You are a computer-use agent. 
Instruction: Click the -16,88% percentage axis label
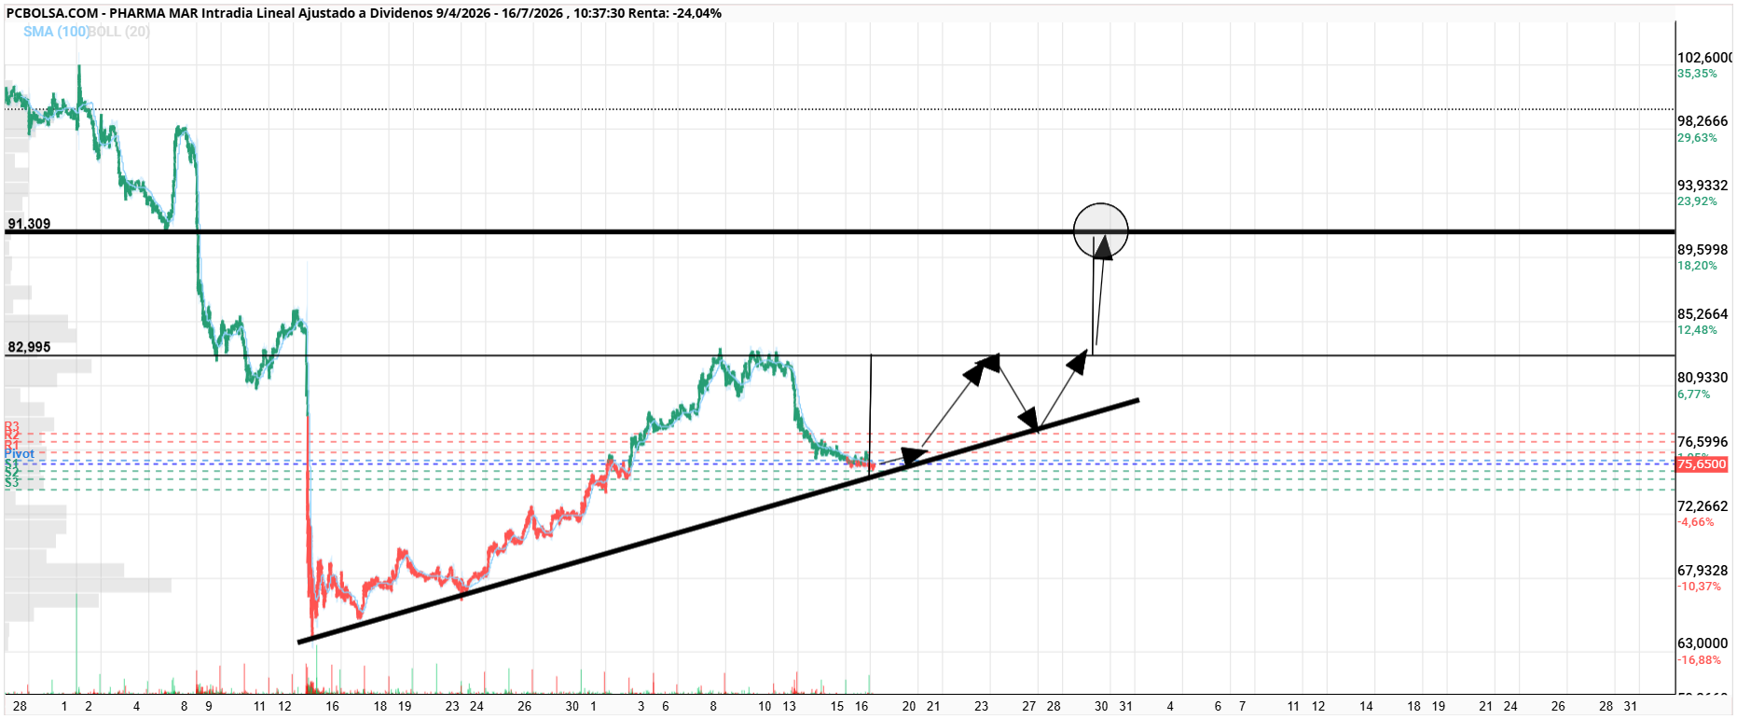[x=1700, y=660]
